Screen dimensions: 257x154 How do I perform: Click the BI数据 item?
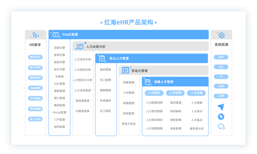[59, 76]
